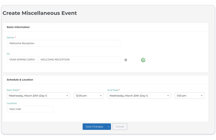This screenshot has width=216, height=140.
Task: Click the Schedule & Location section header
Action: 20,80
